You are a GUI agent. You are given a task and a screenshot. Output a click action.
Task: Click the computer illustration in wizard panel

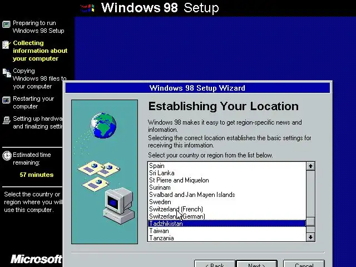119,206
